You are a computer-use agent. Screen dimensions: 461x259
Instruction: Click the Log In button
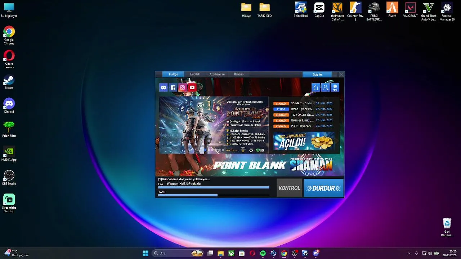(317, 74)
